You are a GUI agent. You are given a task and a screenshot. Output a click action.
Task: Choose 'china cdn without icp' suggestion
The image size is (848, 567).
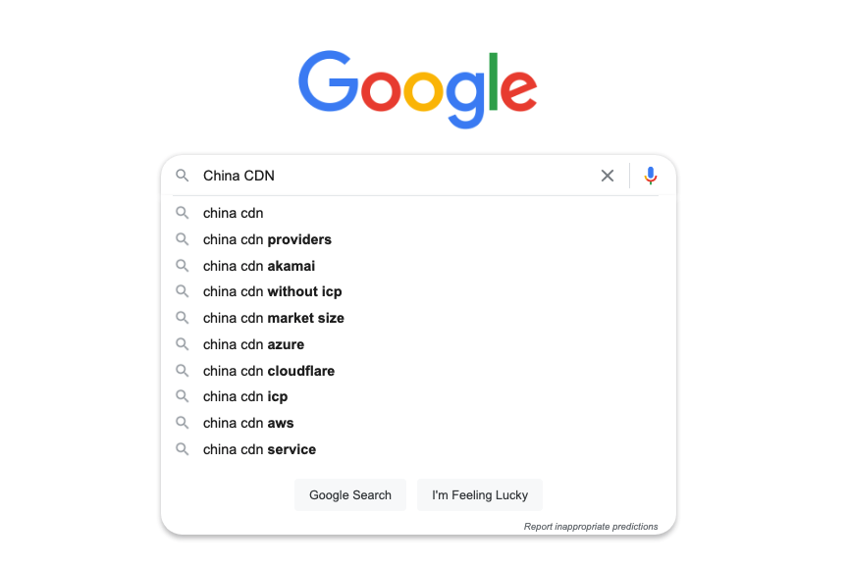pyautogui.click(x=273, y=291)
